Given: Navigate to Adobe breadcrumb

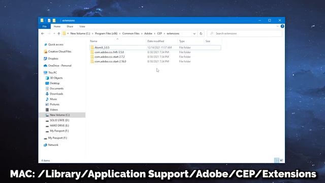Looking at the screenshot, I should pyautogui.click(x=148, y=34).
